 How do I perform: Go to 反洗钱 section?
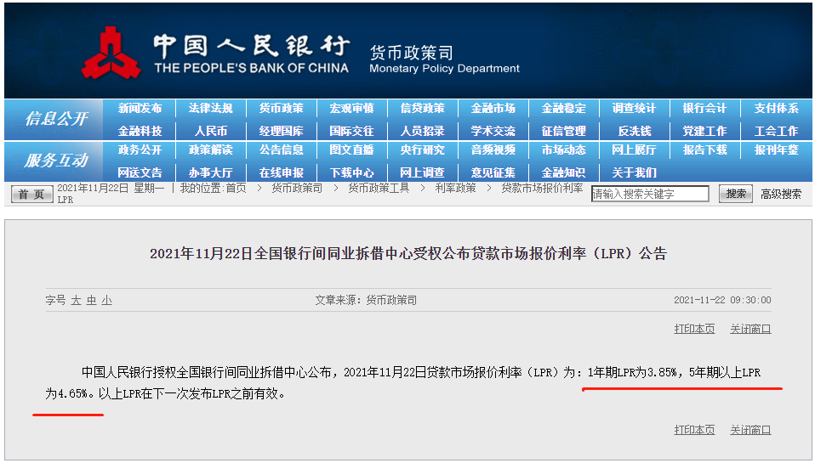click(634, 131)
